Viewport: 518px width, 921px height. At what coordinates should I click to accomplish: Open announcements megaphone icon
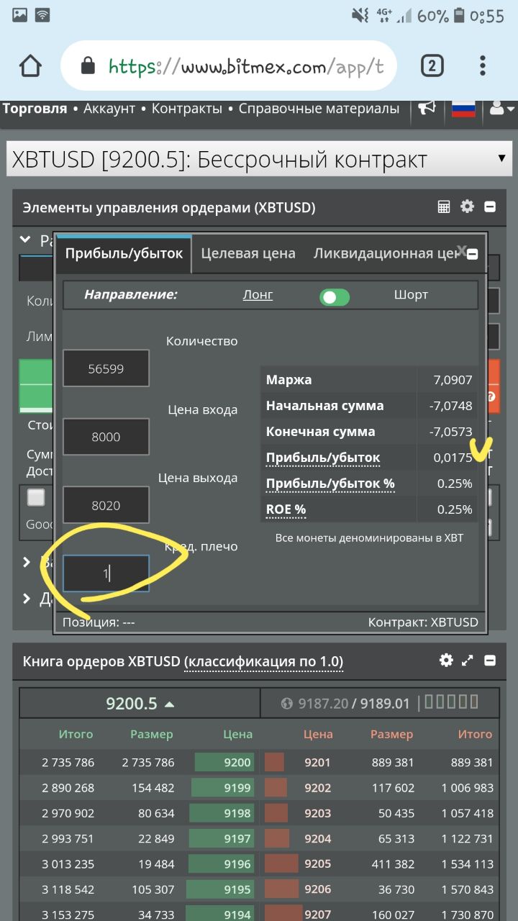(x=427, y=108)
